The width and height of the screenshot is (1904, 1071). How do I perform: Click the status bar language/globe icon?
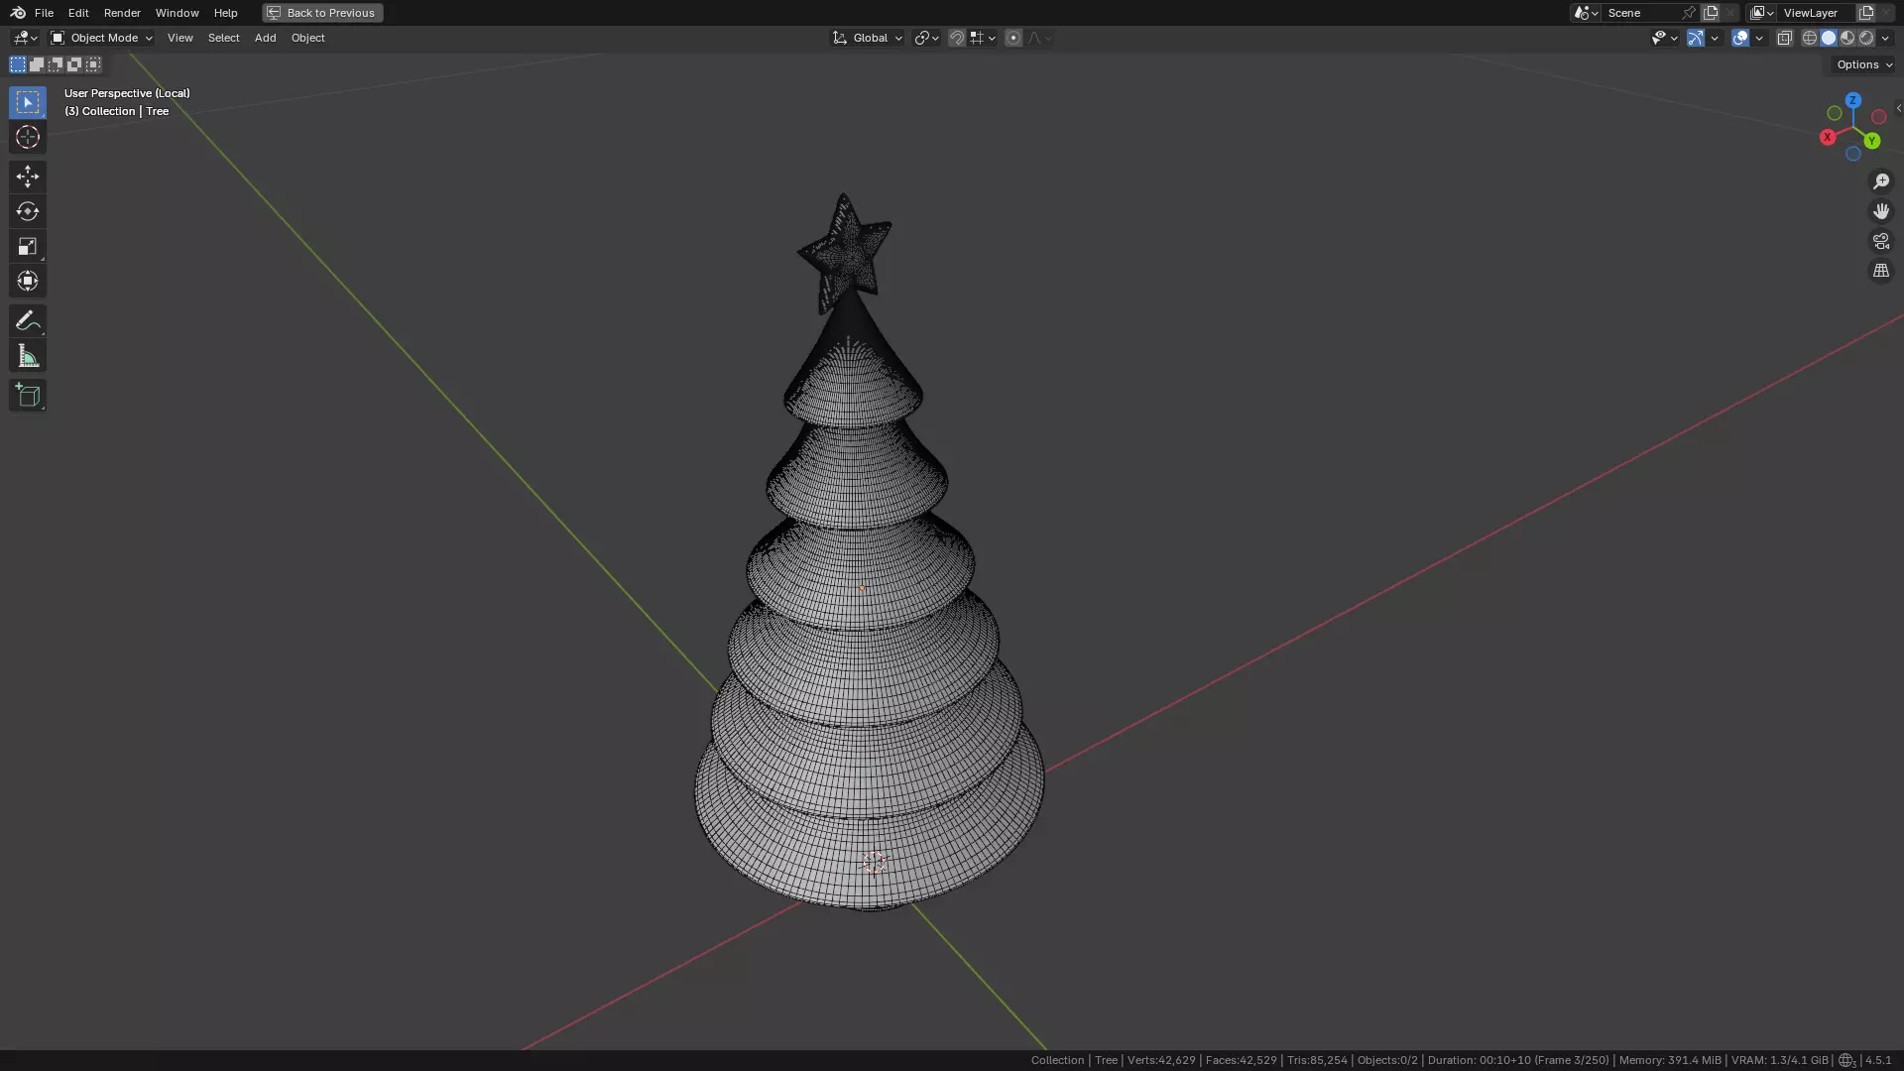click(x=1846, y=1060)
